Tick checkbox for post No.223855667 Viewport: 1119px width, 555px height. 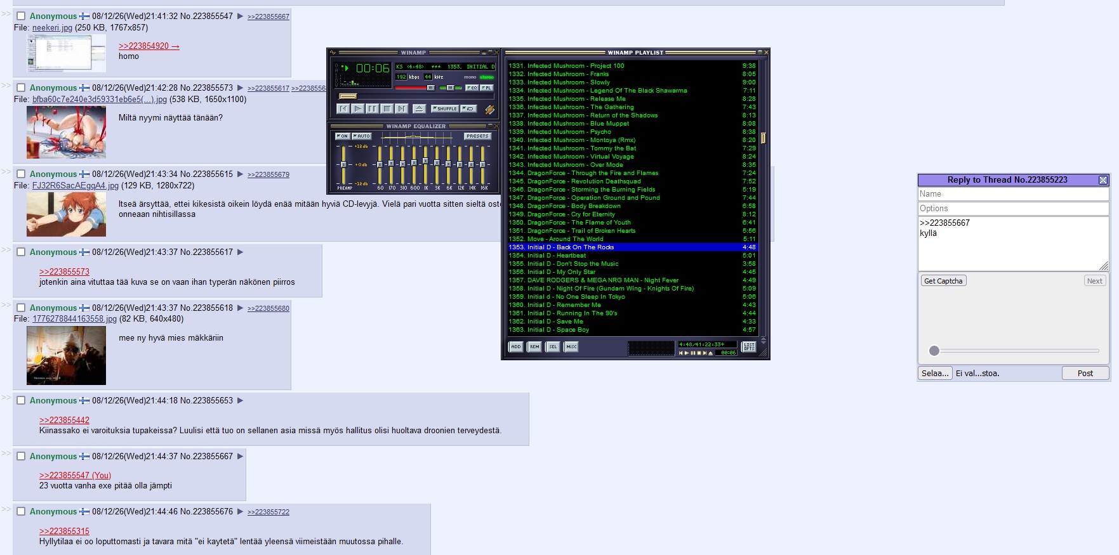coord(21,456)
